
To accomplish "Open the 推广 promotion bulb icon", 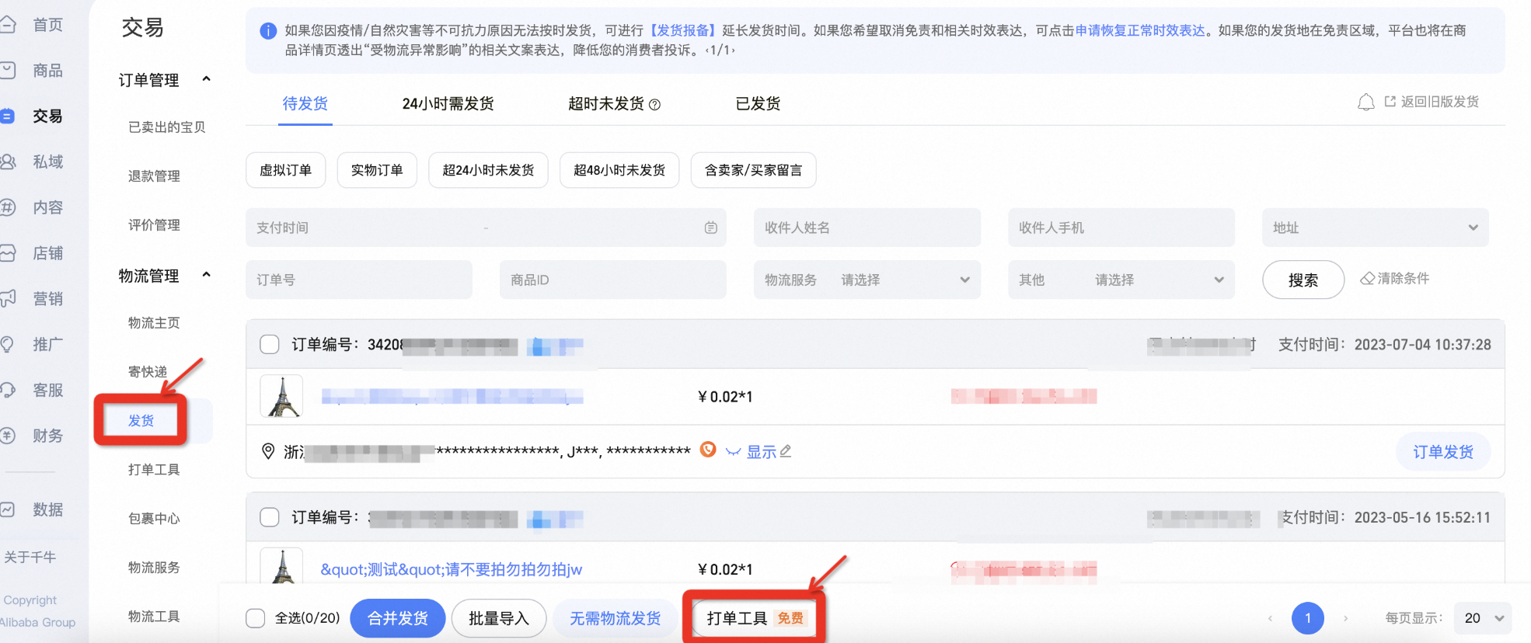I will pyautogui.click(x=8, y=344).
